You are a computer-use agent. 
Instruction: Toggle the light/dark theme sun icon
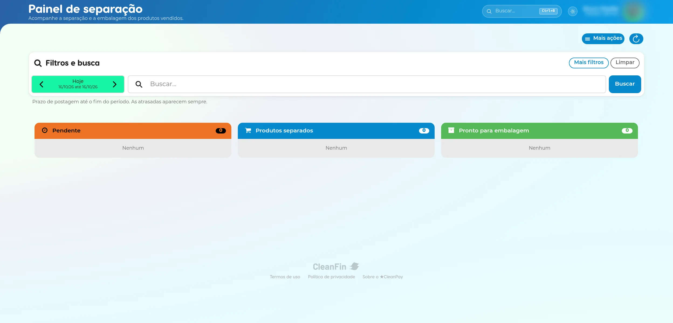[x=573, y=11]
